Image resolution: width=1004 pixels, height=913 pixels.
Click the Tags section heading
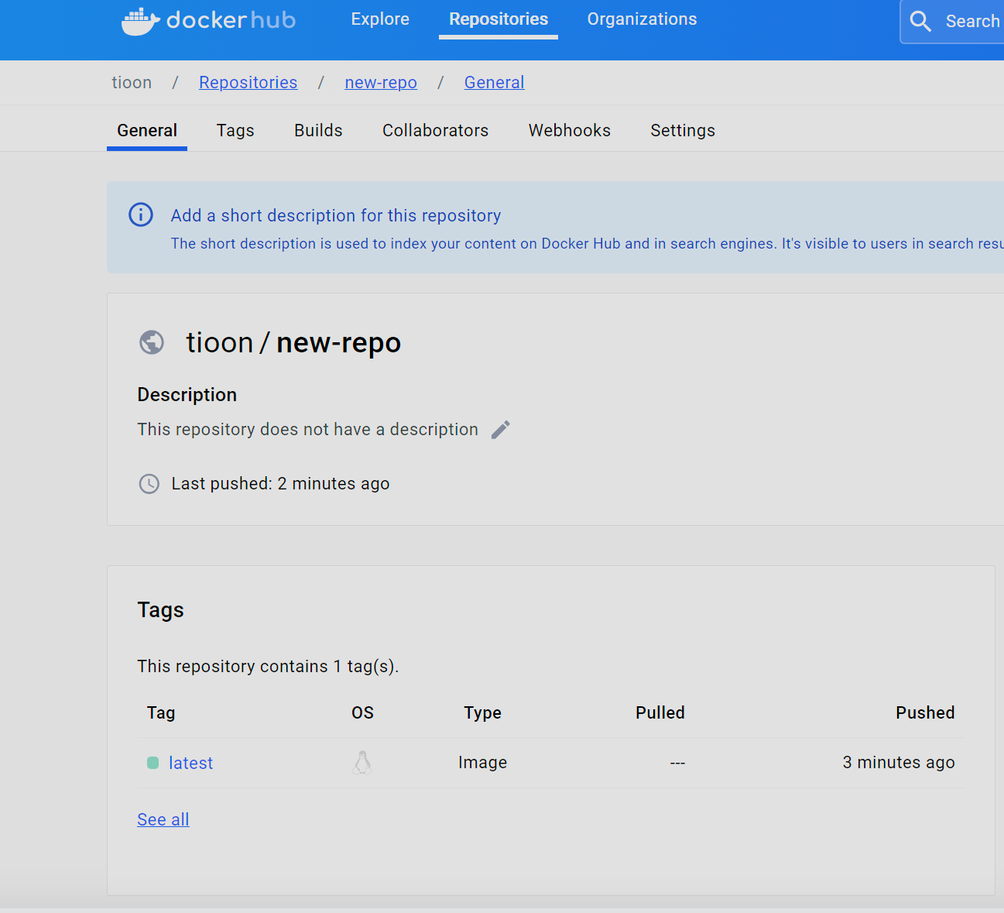pyautogui.click(x=160, y=610)
